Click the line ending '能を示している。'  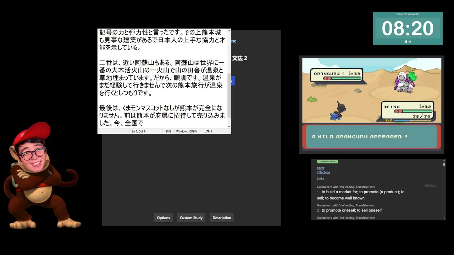pyautogui.click(x=120, y=47)
